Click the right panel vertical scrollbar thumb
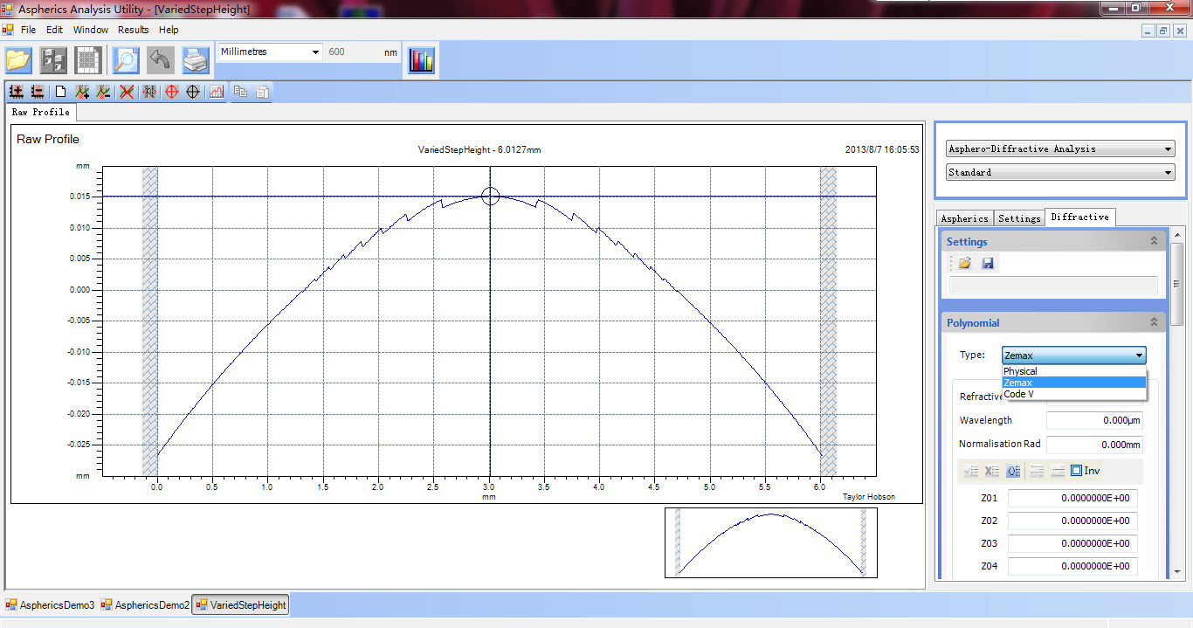This screenshot has width=1193, height=628. pos(1177,283)
